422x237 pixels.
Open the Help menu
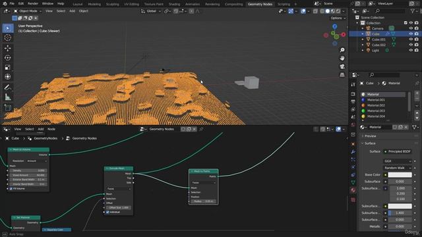pos(61,4)
